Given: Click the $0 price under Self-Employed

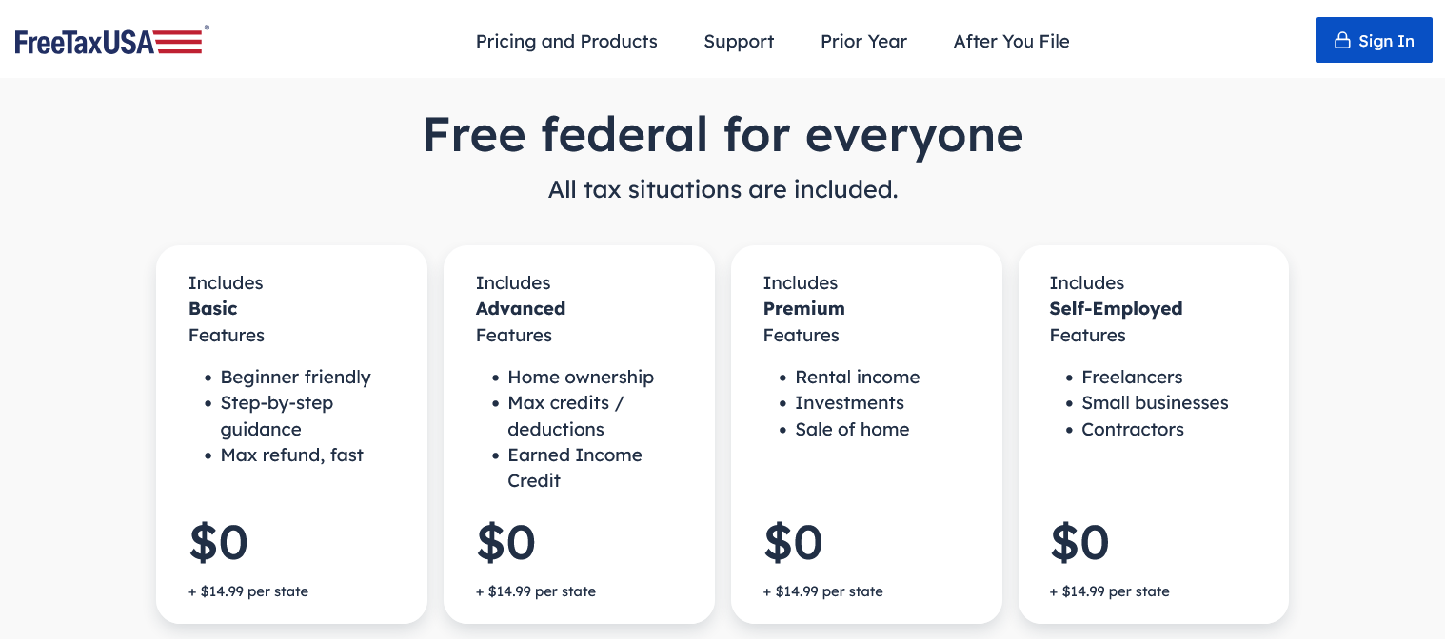Looking at the screenshot, I should click(1079, 543).
